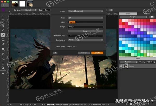Click the purple foreground color swatch

tap(3, 10)
